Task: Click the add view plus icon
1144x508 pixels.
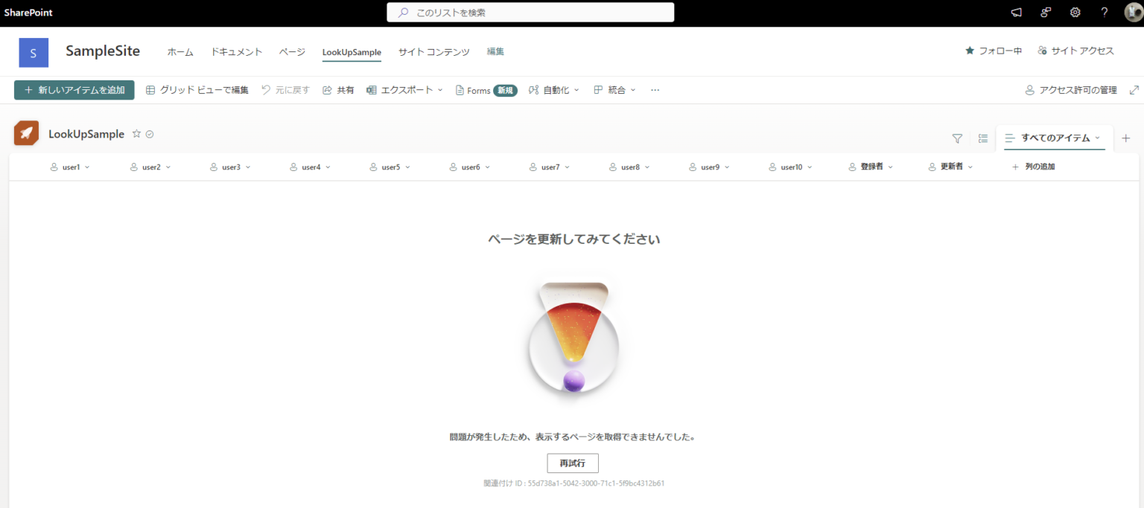Action: 1125,138
